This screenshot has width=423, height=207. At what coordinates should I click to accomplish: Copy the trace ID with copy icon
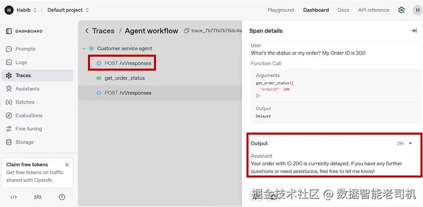tap(186, 31)
